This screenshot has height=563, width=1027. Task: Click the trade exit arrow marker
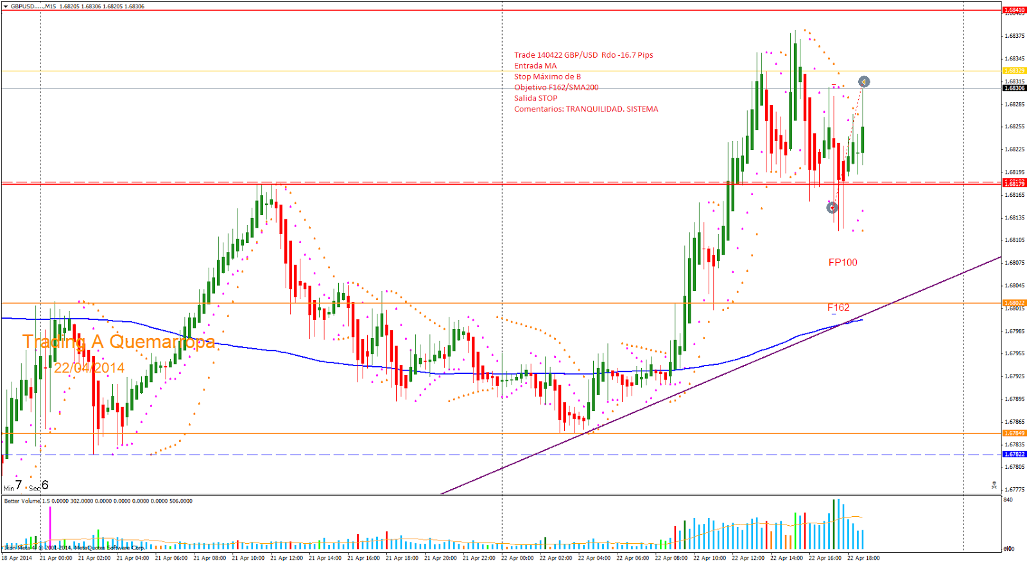(x=864, y=82)
